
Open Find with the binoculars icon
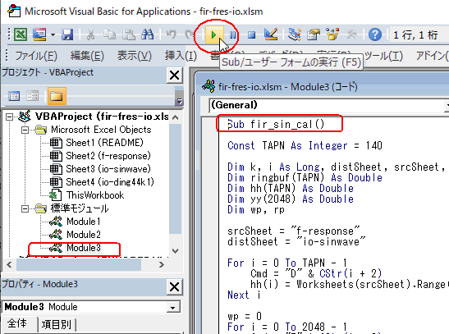[x=147, y=34]
